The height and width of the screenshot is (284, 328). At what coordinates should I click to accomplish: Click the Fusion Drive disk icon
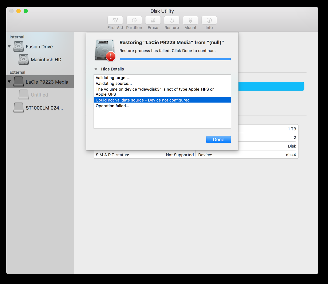(x=19, y=47)
